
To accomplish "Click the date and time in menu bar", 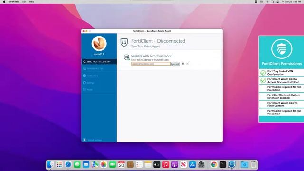I will pos(291,2).
